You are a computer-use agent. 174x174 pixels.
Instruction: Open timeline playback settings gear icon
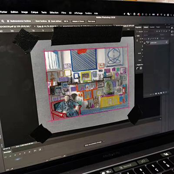point(30,152)
